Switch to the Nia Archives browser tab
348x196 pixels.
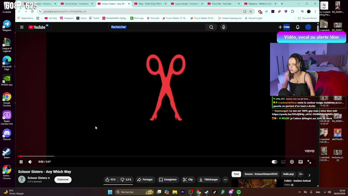click(77, 4)
